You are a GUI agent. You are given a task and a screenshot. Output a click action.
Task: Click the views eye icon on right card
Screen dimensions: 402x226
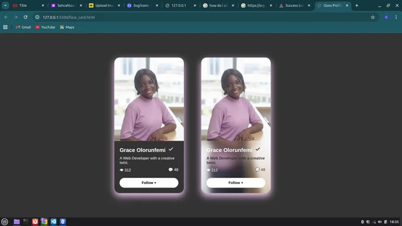[x=209, y=170]
